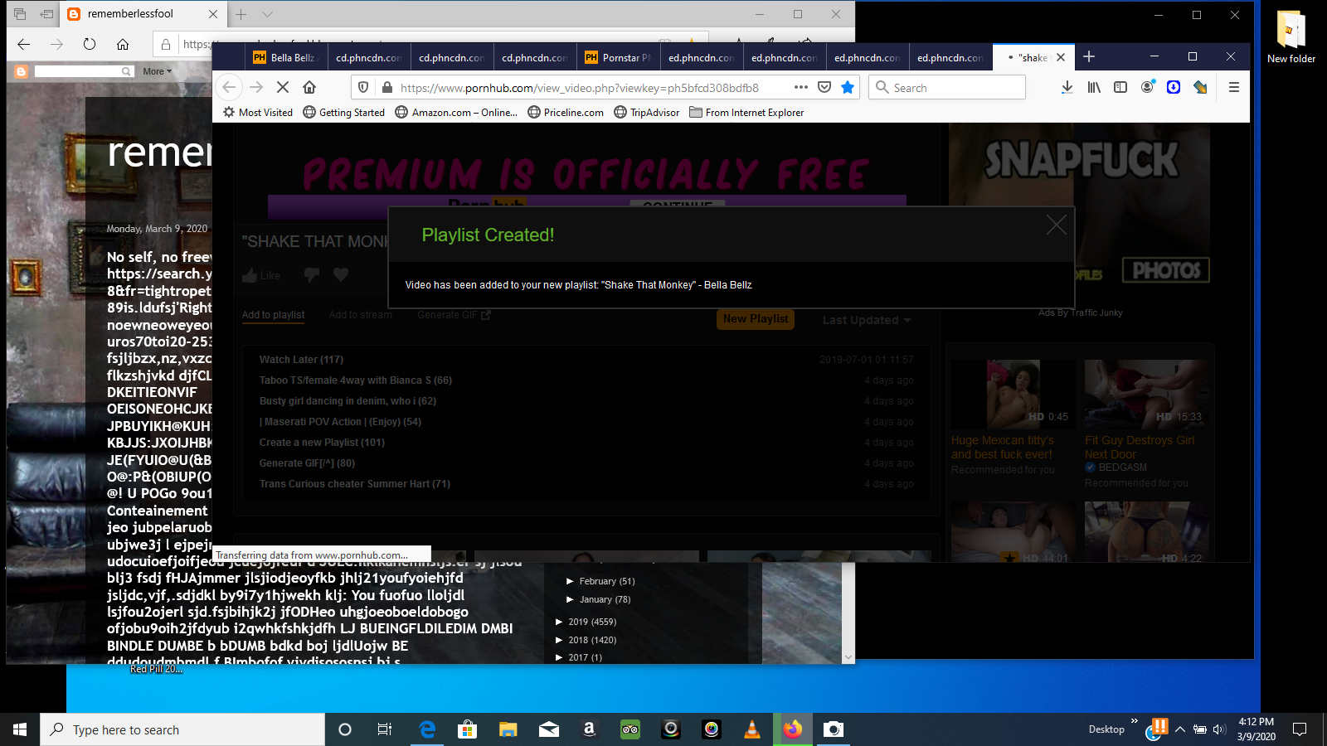Open the Most Visited bookmarks
Viewport: 1327px width, 746px height.
click(258, 113)
